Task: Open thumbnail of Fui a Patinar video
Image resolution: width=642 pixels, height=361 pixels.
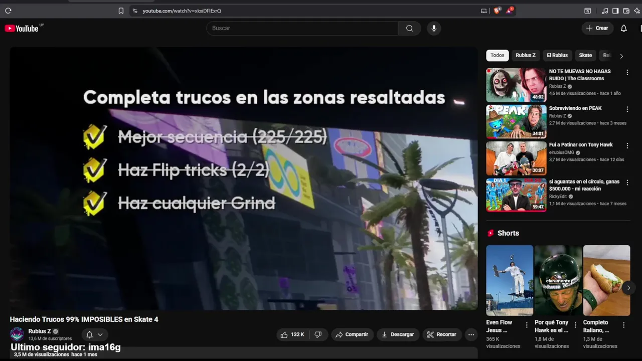Action: (516, 158)
